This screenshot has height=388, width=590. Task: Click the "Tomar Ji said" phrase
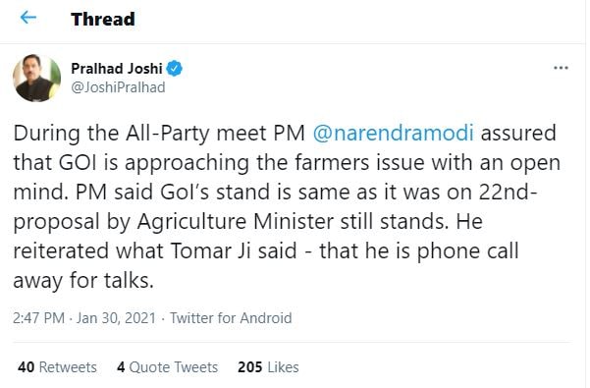tap(234, 251)
